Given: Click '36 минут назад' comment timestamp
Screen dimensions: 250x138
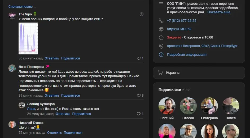Looking at the screenshot, I should tap(30, 58).
